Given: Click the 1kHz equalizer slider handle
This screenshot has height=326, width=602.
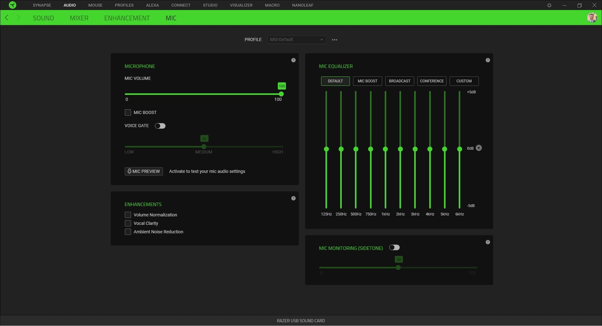Looking at the screenshot, I should [385, 149].
